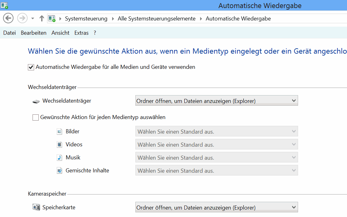Screen dimensions: 347x217
Task: Open the Wechseldatenträger action dropdown
Action: [217, 101]
